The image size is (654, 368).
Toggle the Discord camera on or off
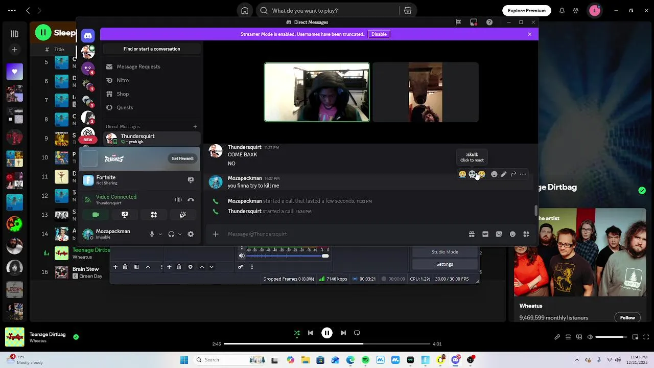tap(96, 215)
